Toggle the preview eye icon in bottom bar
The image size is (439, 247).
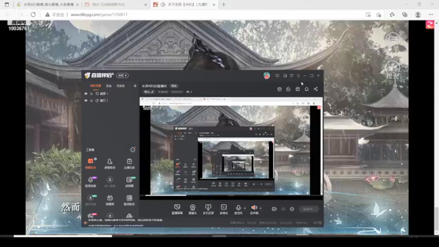pos(283,209)
